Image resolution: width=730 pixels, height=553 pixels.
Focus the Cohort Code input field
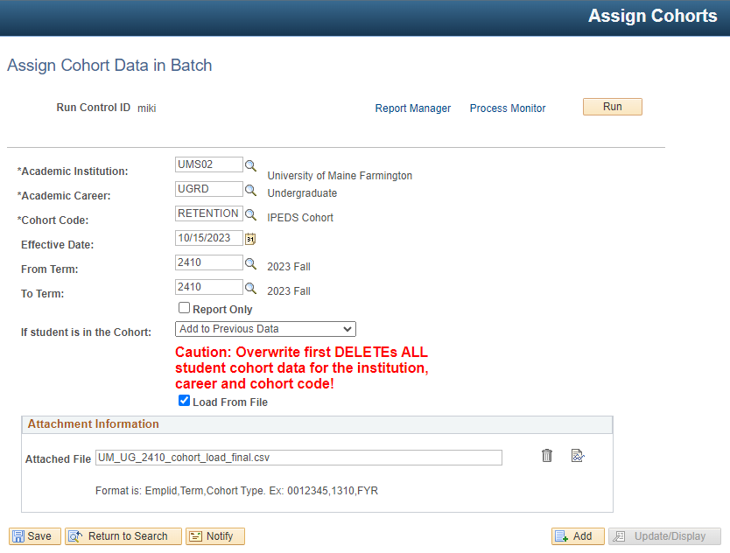click(x=209, y=213)
